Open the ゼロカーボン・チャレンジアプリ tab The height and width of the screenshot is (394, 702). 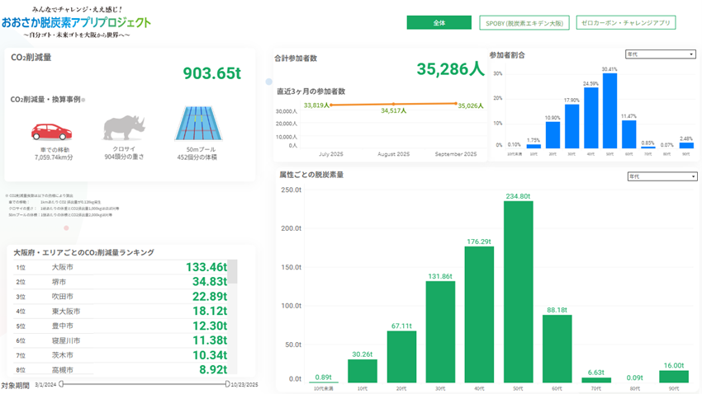tap(625, 23)
